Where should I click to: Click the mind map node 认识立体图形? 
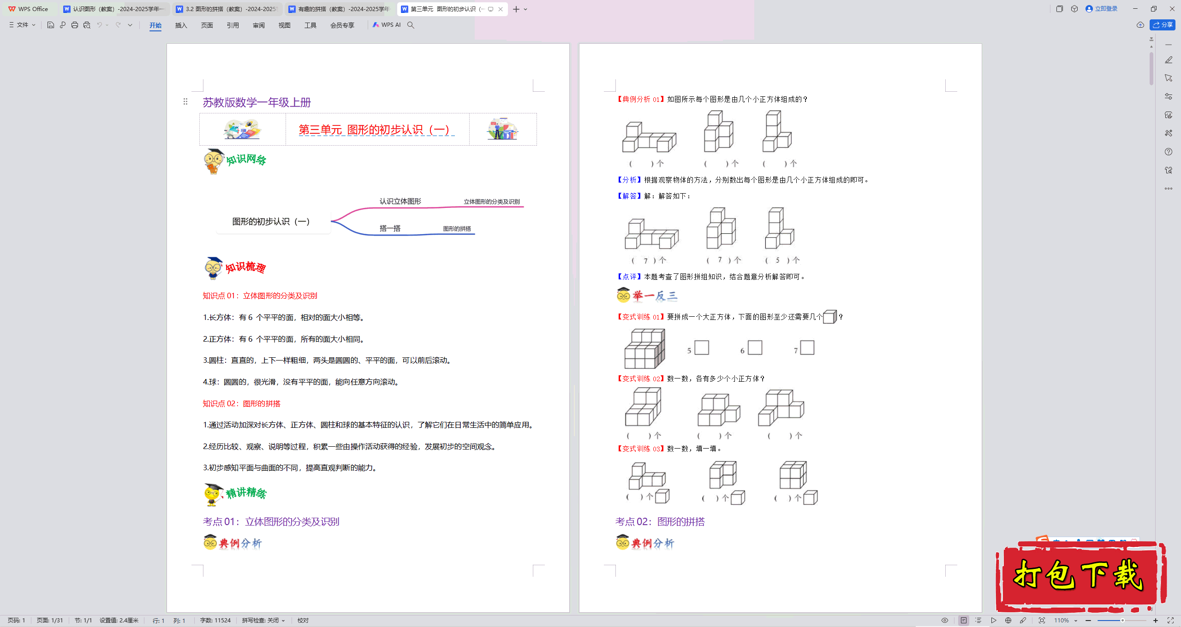point(400,201)
